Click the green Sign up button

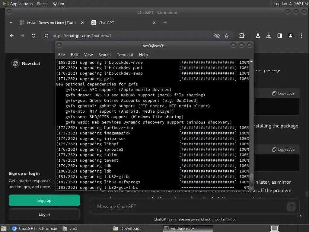44,201
